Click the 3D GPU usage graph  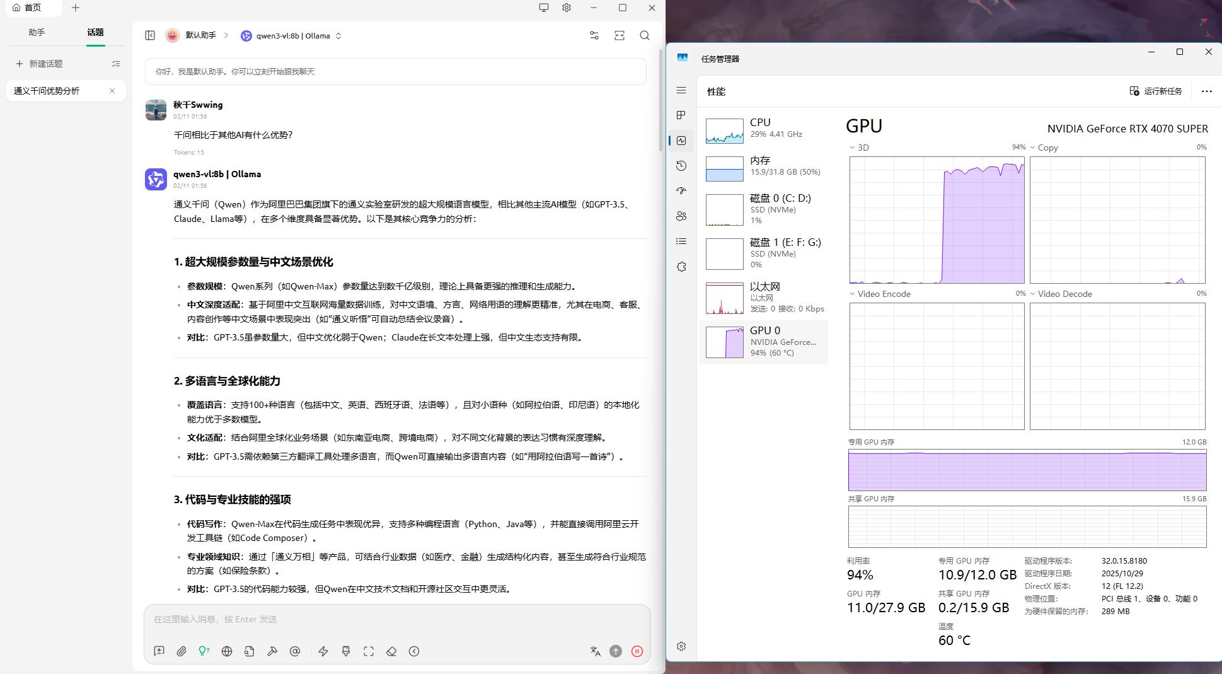[937, 220]
